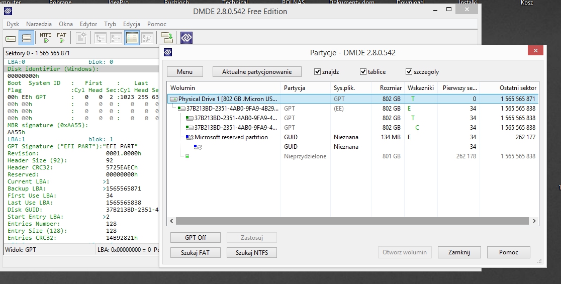The width and height of the screenshot is (561, 284).
Task: Open the directory tree view icon
Action: 101,38
